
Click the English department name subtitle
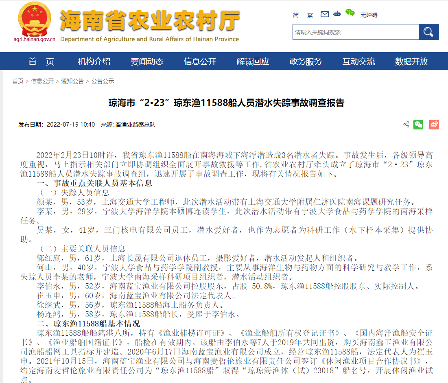149,39
